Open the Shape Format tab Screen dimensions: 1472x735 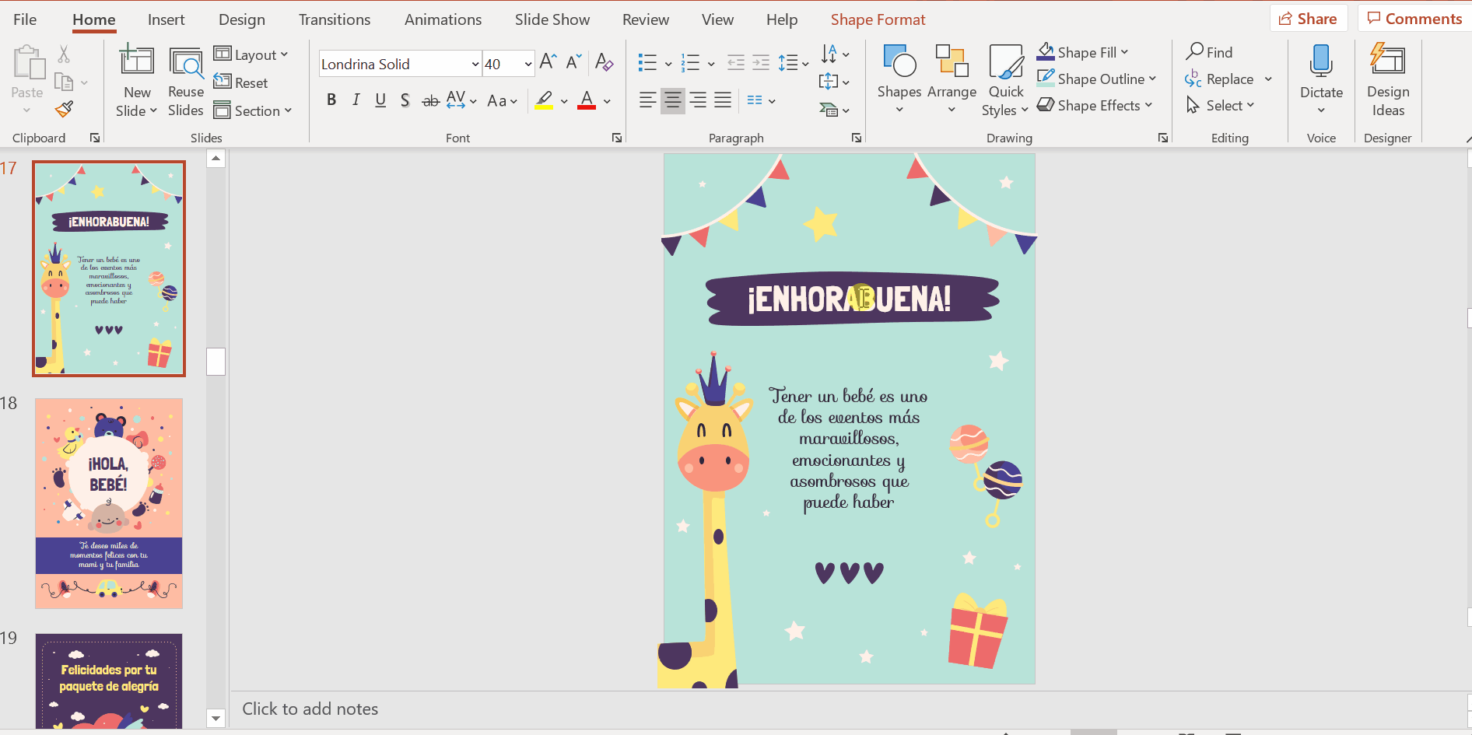pos(878,19)
